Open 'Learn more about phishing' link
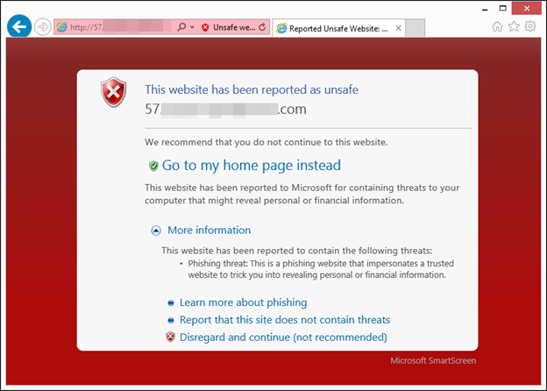The width and height of the screenshot is (547, 391). [x=243, y=302]
